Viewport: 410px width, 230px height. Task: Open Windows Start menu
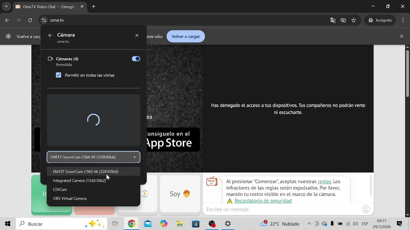point(8,224)
